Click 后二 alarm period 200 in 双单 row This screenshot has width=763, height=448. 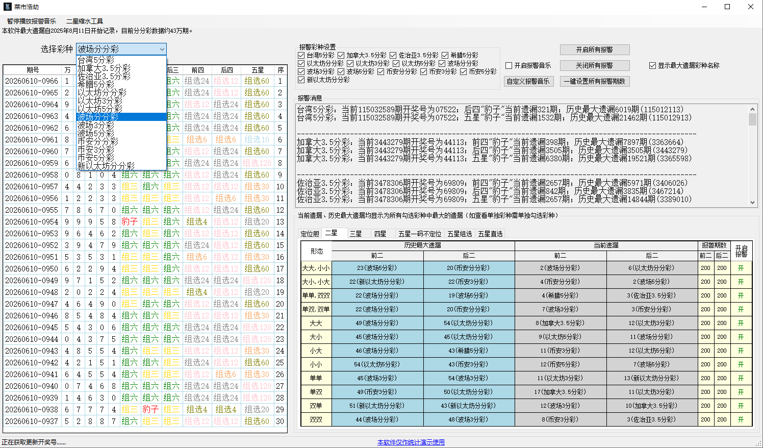click(722, 406)
